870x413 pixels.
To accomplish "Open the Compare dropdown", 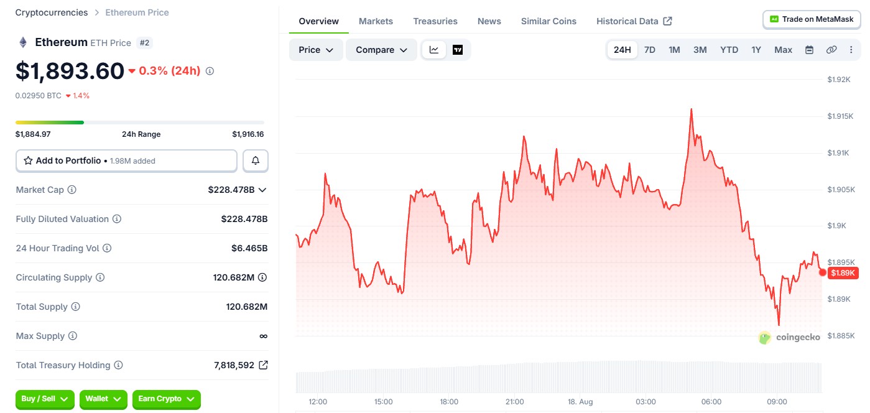I will [x=381, y=50].
